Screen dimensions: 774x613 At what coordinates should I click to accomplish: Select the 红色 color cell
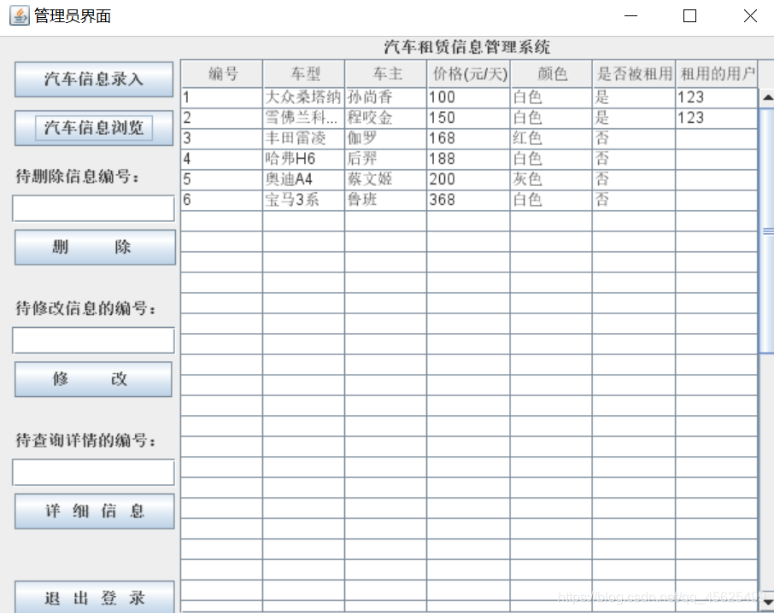pyautogui.click(x=551, y=138)
